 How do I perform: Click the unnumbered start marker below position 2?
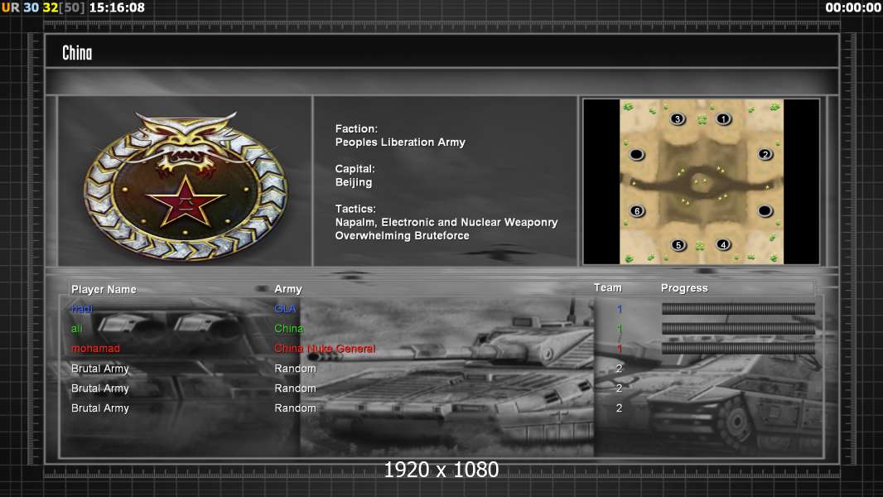765,210
